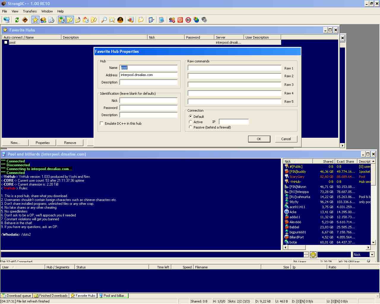Click the Remove button in Favorite Hubs
The image size is (380, 304).
(x=70, y=143)
